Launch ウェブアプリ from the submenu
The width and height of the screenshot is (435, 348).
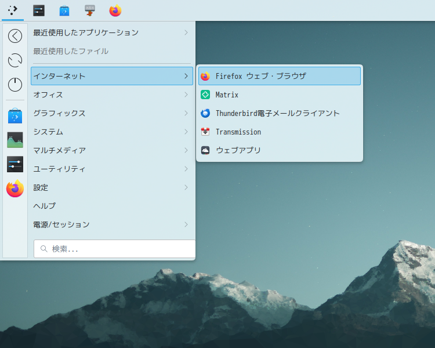coord(280,150)
